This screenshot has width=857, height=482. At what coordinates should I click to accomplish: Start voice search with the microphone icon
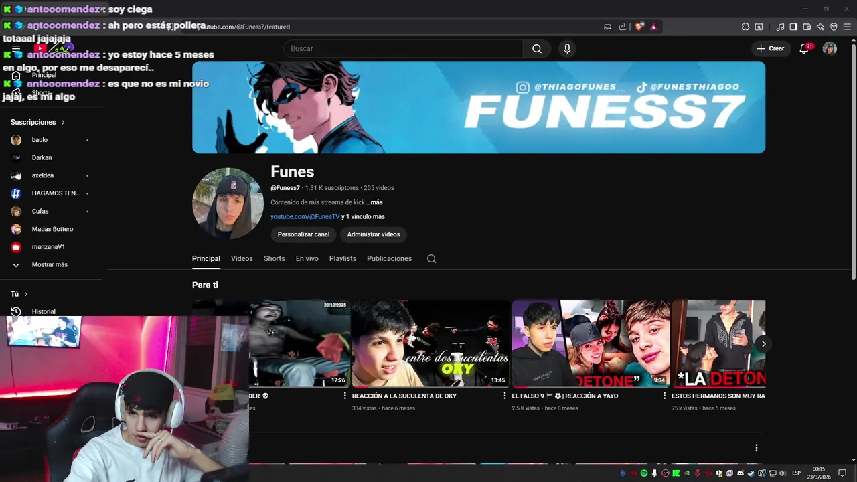pos(567,48)
